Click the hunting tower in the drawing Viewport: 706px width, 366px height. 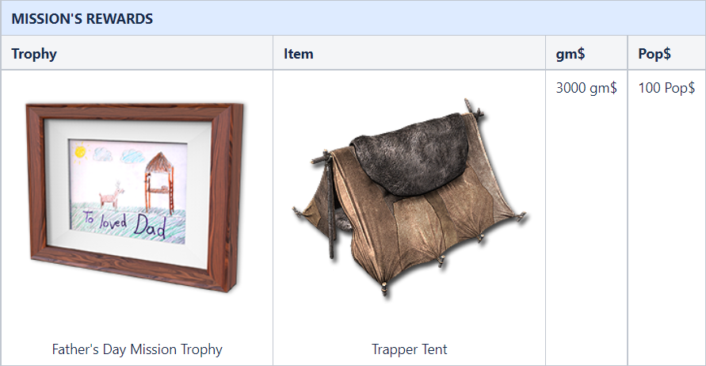[x=159, y=183]
